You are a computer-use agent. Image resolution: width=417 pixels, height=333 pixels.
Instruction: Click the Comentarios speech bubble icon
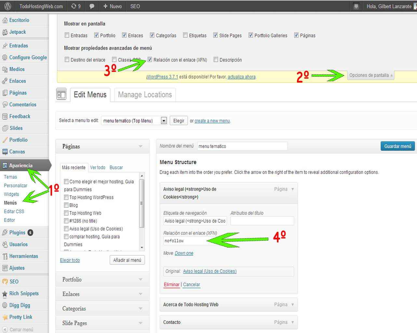(5, 105)
